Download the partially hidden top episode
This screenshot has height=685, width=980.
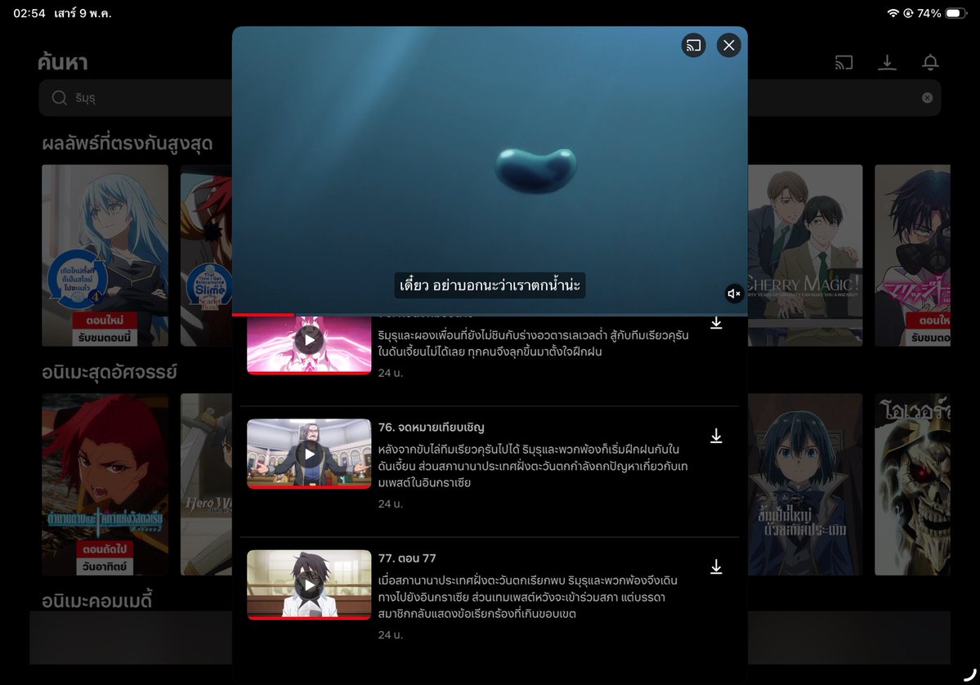click(x=716, y=323)
